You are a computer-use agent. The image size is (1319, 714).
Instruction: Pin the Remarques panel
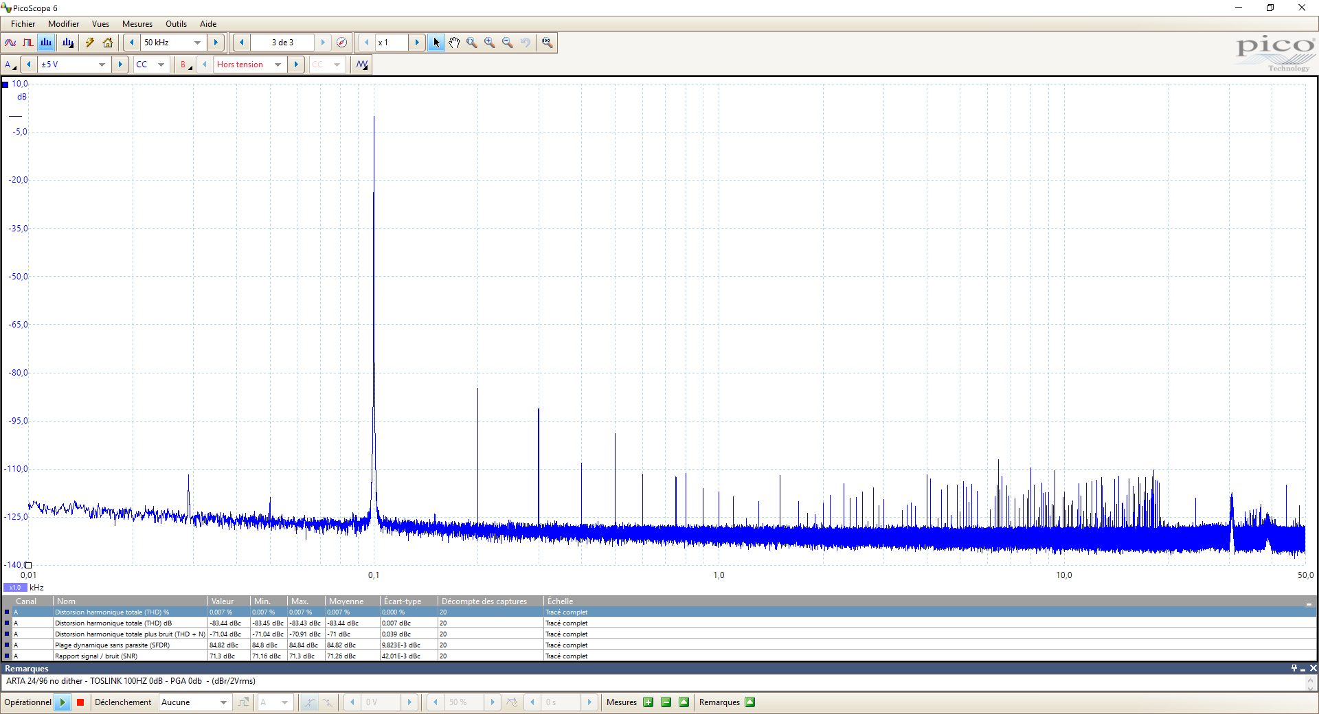pyautogui.click(x=1294, y=669)
